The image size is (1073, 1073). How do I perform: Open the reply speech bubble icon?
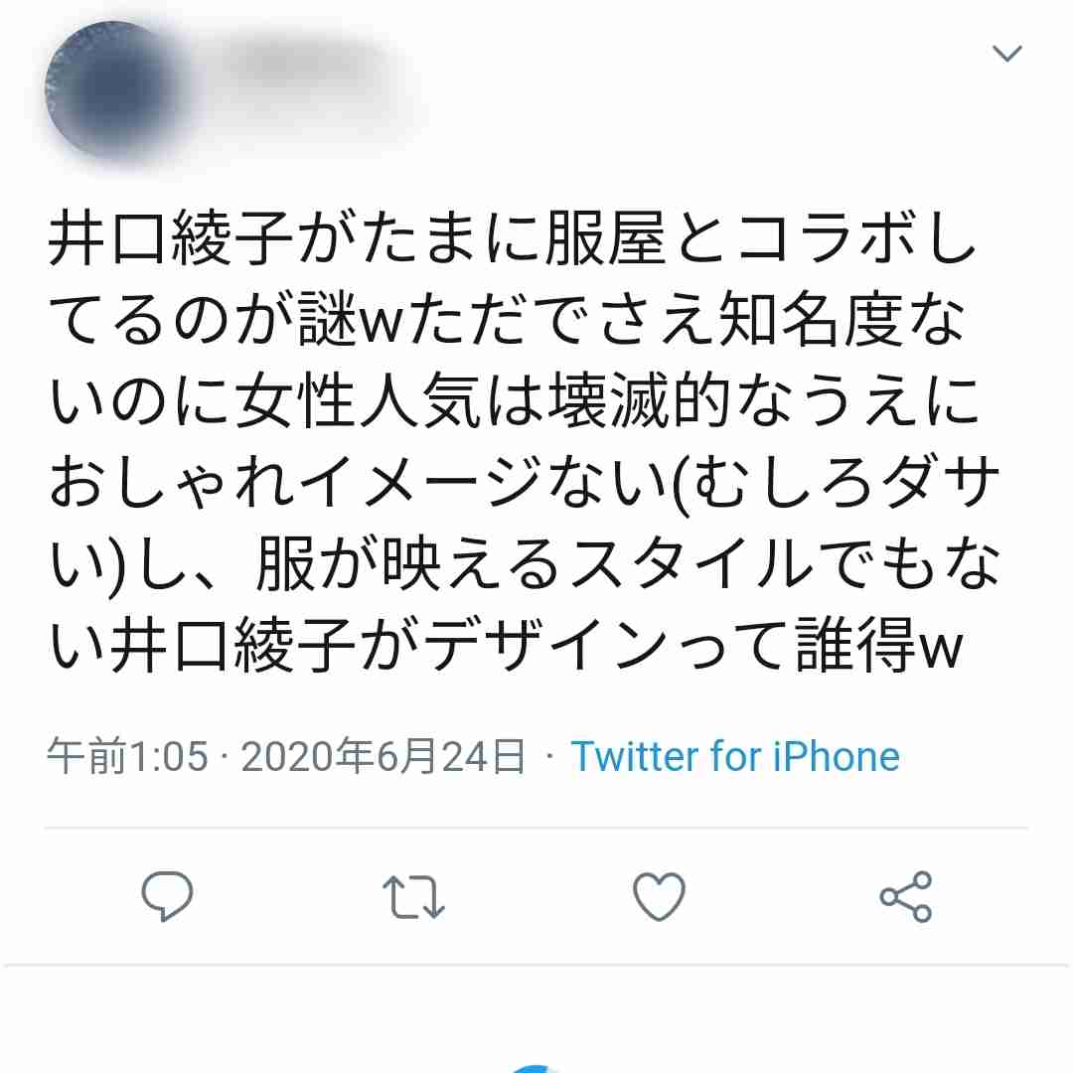click(x=167, y=896)
